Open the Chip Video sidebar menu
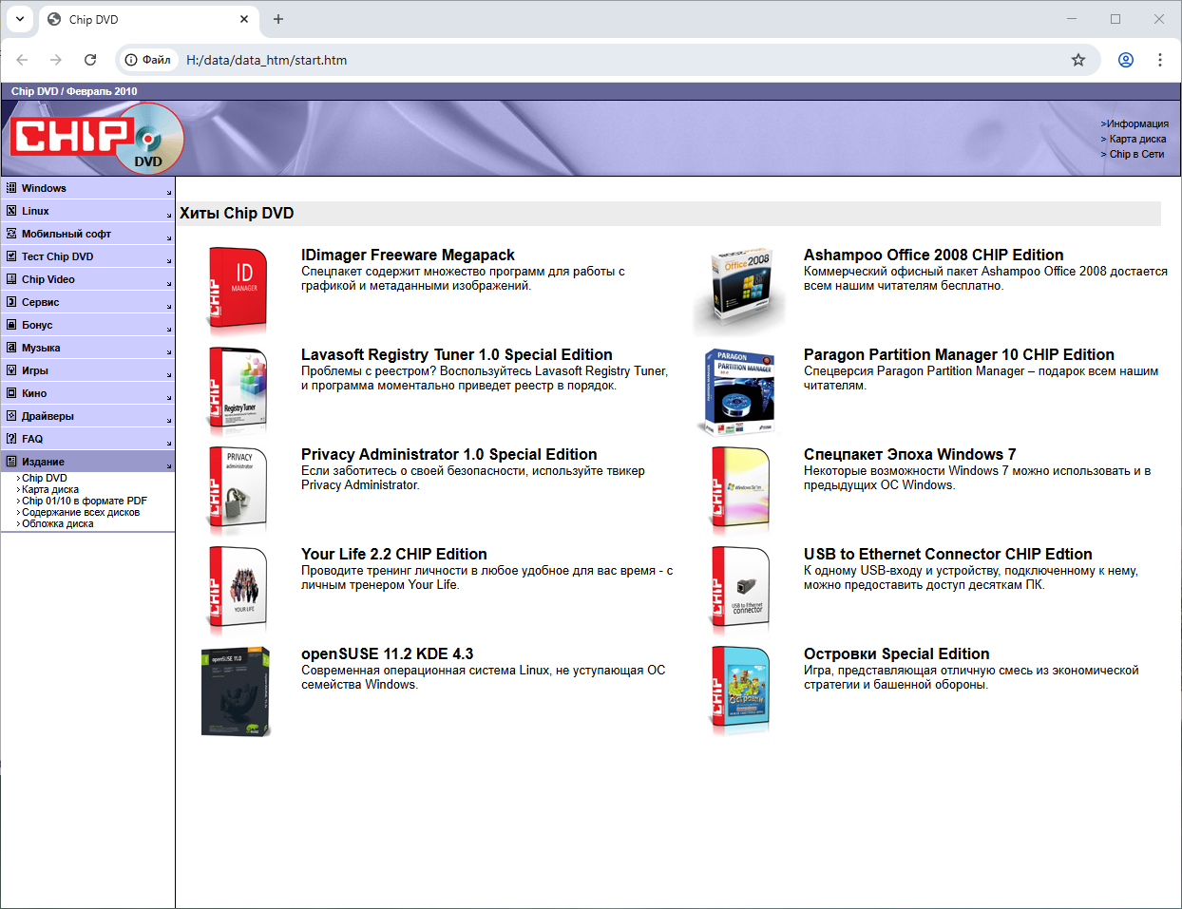The height and width of the screenshot is (909, 1182). click(87, 279)
